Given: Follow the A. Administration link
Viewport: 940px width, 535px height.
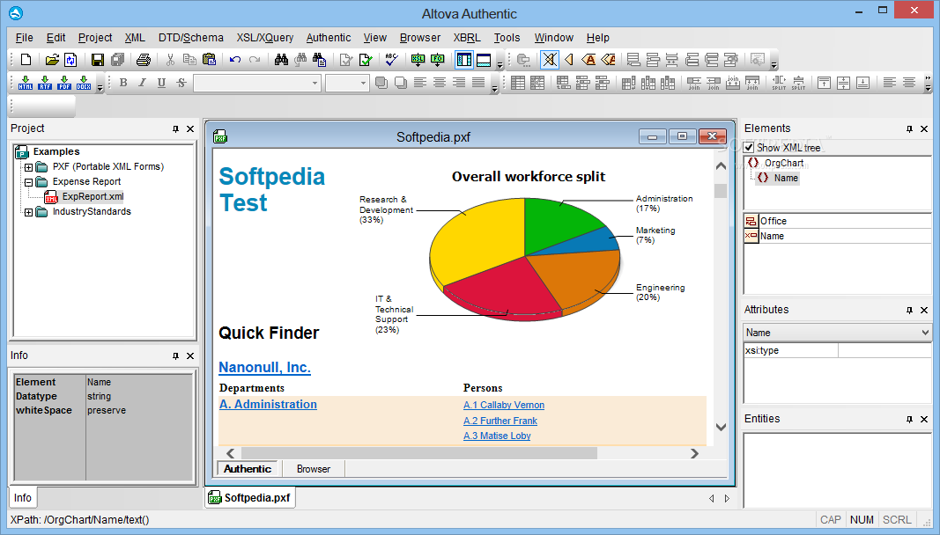Looking at the screenshot, I should click(268, 405).
